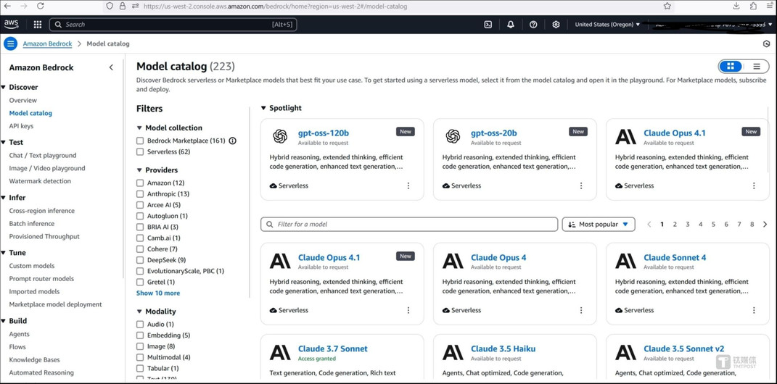777x384 pixels.
Task: Switch to list view
Action: 756,67
